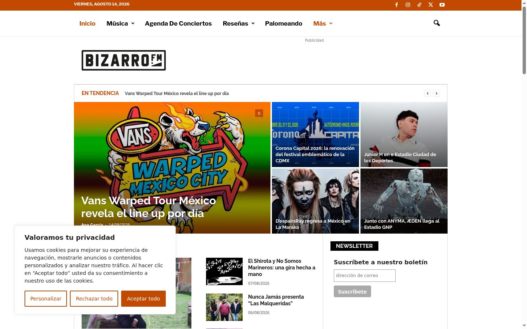Click Personalizar cookie button
527x329 pixels.
coord(46,299)
